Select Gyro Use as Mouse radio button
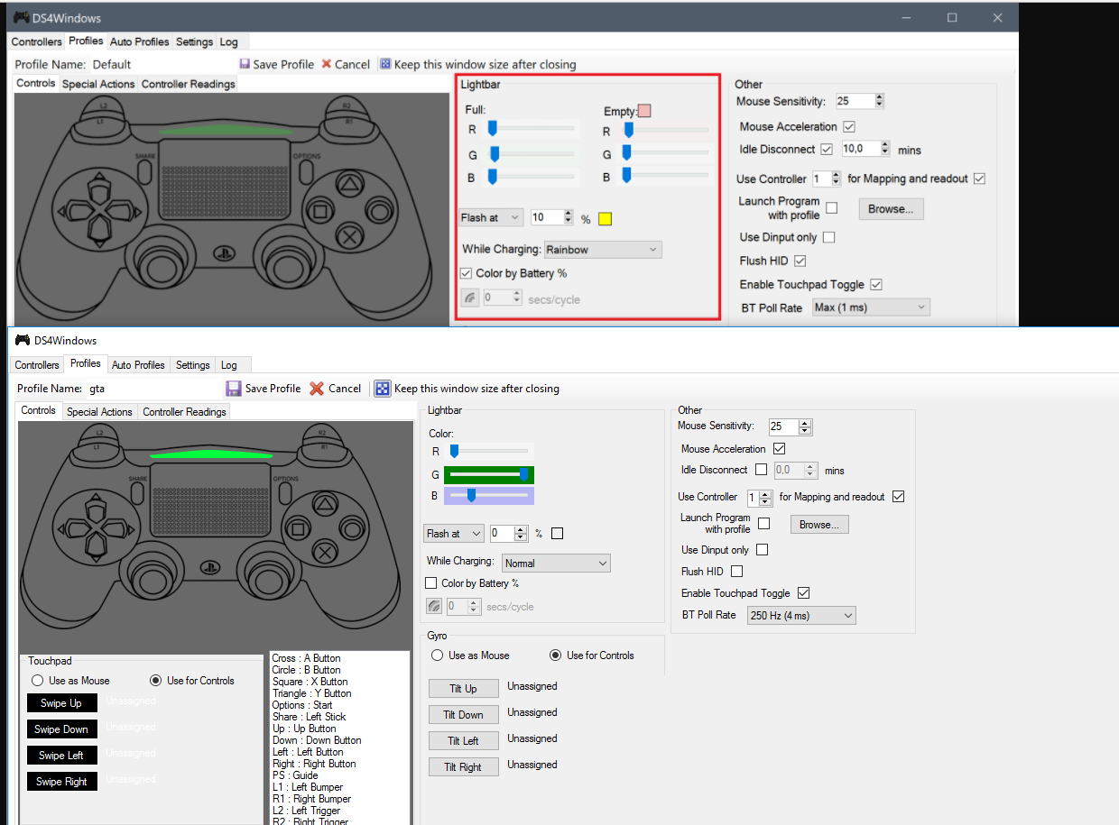1119x825 pixels. [438, 655]
